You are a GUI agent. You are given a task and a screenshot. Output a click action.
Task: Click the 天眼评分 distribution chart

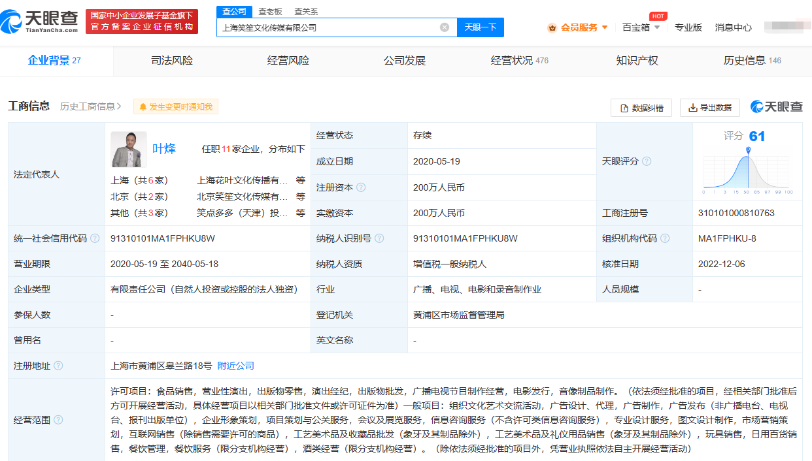[748, 171]
